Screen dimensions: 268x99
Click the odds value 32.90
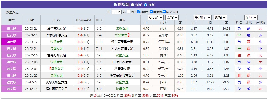[x=194, y=42]
